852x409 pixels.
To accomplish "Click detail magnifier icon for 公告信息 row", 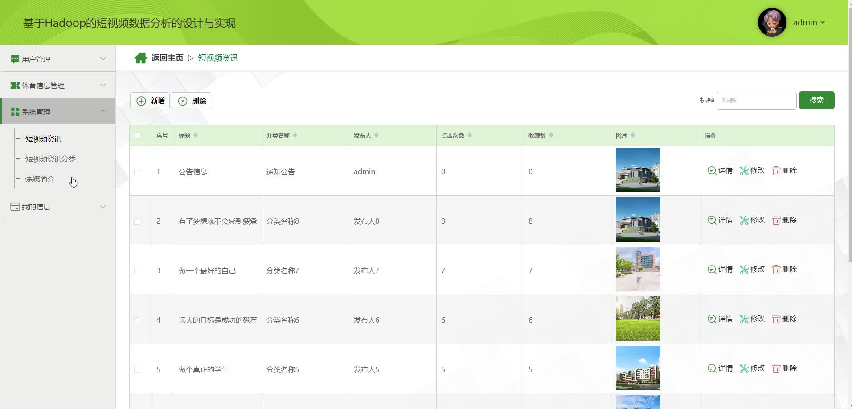I will 712,170.
